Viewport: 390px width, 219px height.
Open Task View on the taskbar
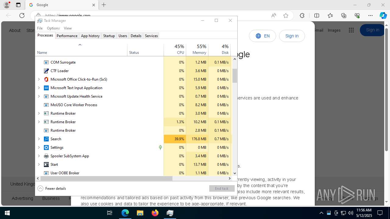click(x=110, y=213)
